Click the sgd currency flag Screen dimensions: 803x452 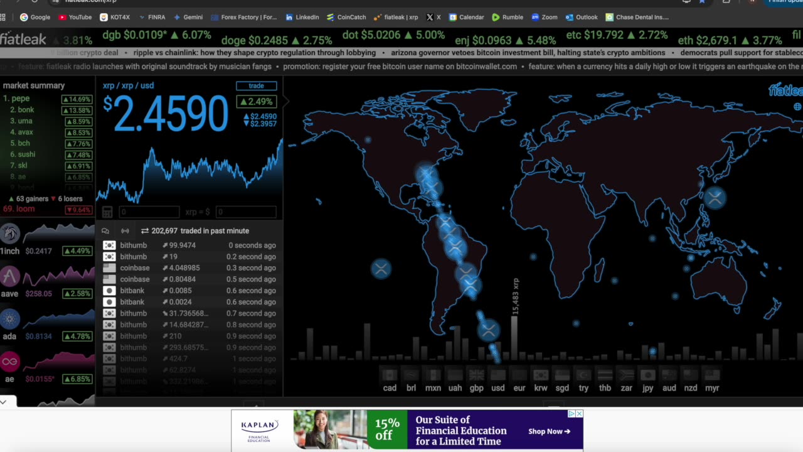coord(562,375)
